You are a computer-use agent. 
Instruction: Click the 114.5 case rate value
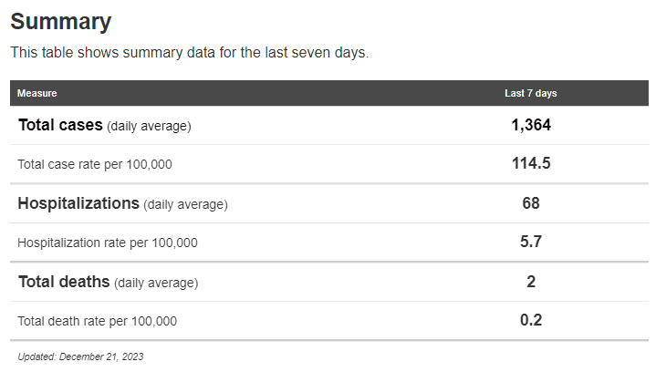click(x=531, y=164)
